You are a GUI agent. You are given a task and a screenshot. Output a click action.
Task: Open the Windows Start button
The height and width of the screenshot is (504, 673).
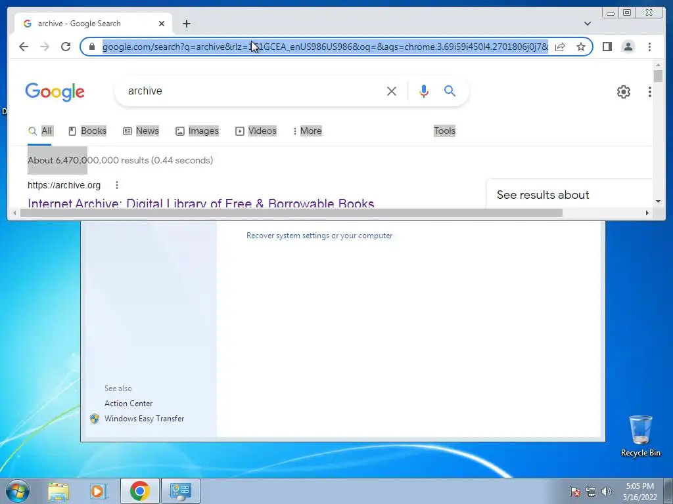point(17,491)
